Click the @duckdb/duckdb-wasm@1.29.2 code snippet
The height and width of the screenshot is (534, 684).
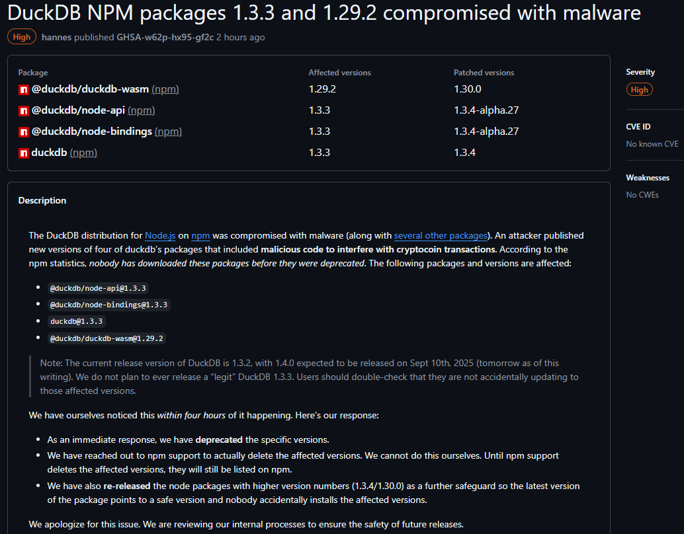pos(107,338)
